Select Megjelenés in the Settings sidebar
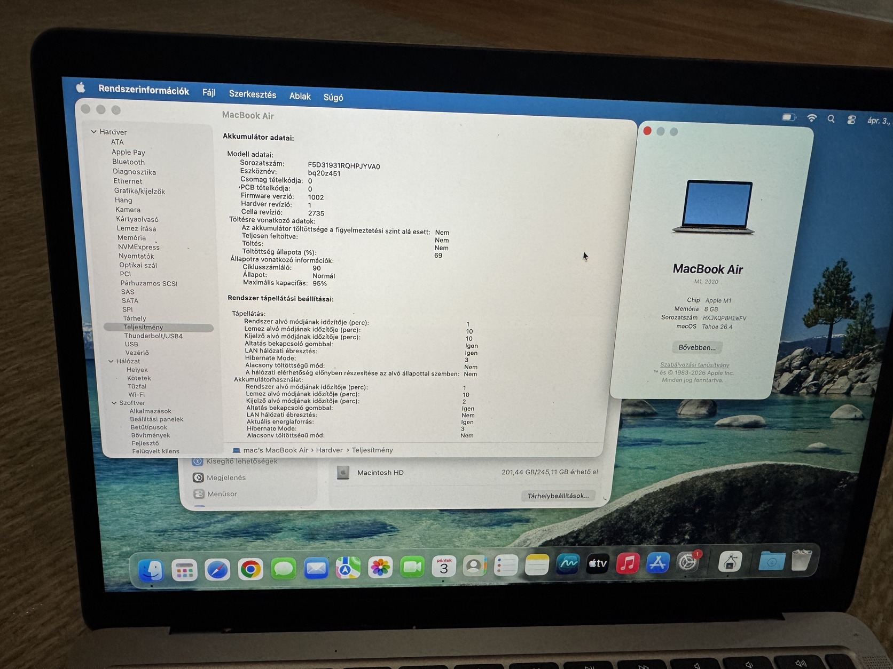Viewport: 893px width, 669px height. [x=226, y=477]
